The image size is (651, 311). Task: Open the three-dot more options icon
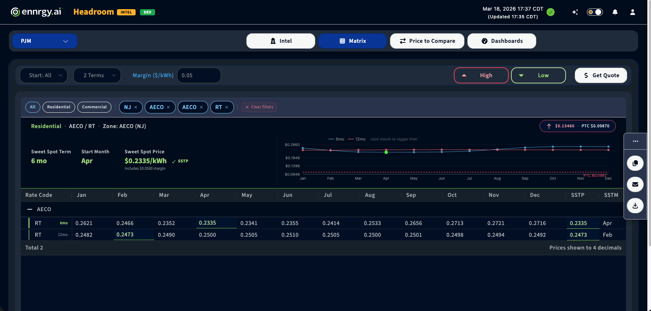click(635, 141)
